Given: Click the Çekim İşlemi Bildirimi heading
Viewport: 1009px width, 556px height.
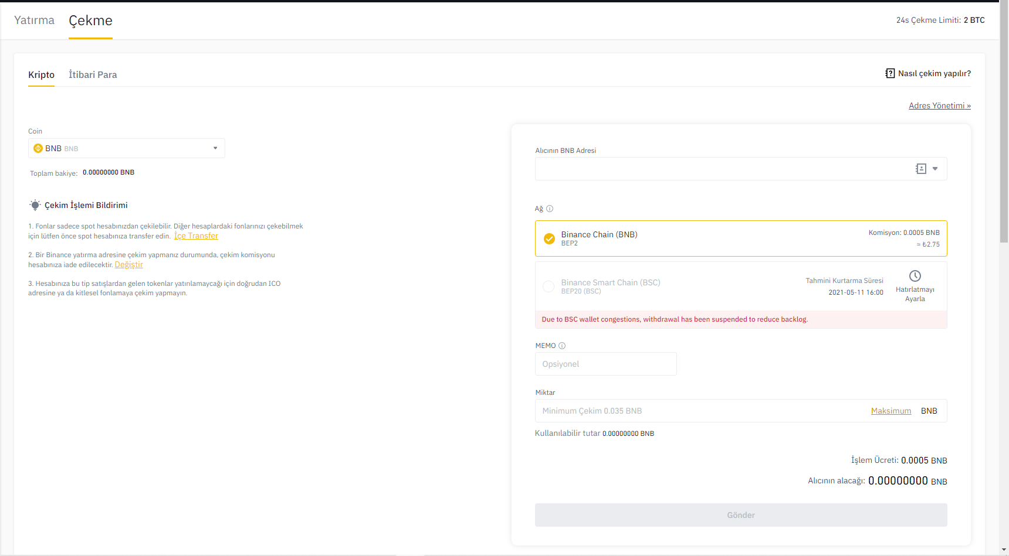Looking at the screenshot, I should (x=86, y=206).
